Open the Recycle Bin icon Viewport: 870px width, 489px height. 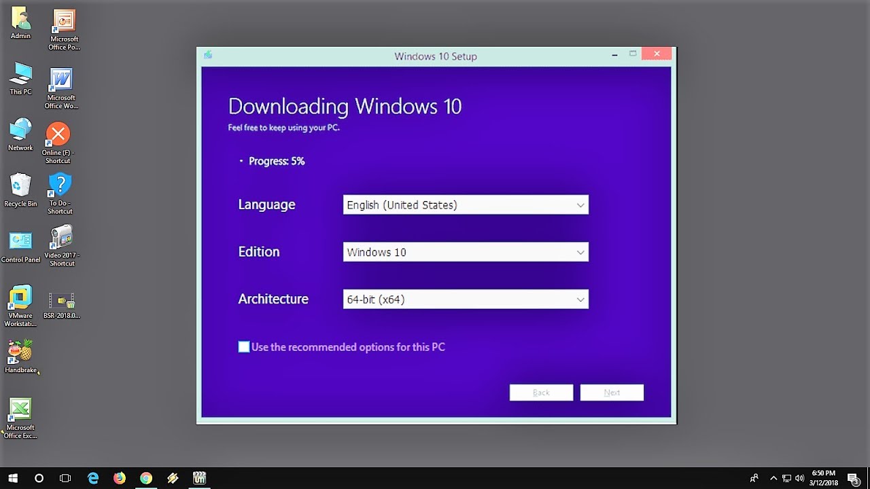pos(20,190)
